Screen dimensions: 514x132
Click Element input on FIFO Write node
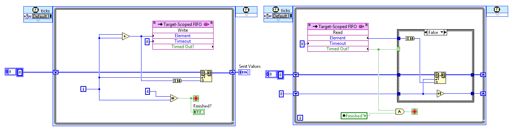(x=183, y=36)
